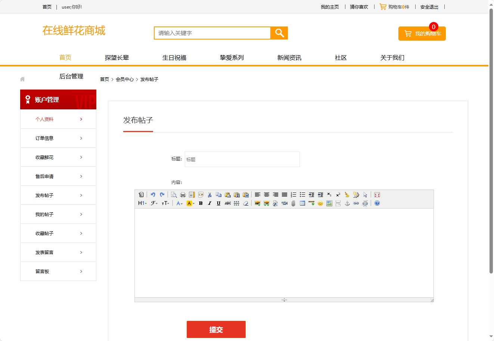The height and width of the screenshot is (341, 494).
Task: Toggle underline formatting in the editor
Action: (218, 203)
